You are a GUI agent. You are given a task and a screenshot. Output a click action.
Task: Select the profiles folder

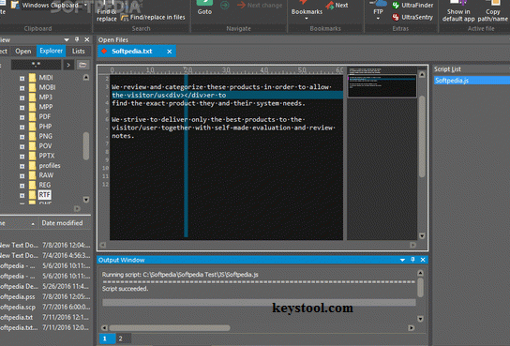click(50, 166)
